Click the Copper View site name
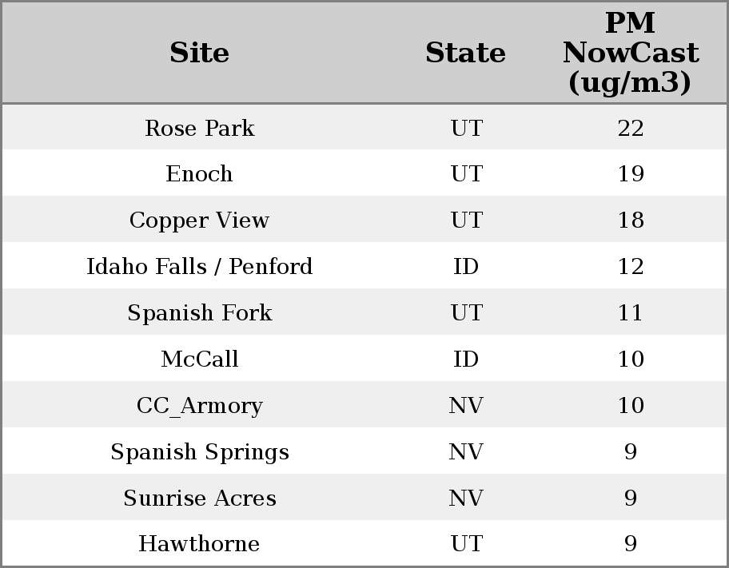Image resolution: width=729 pixels, height=568 pixels. click(x=200, y=220)
